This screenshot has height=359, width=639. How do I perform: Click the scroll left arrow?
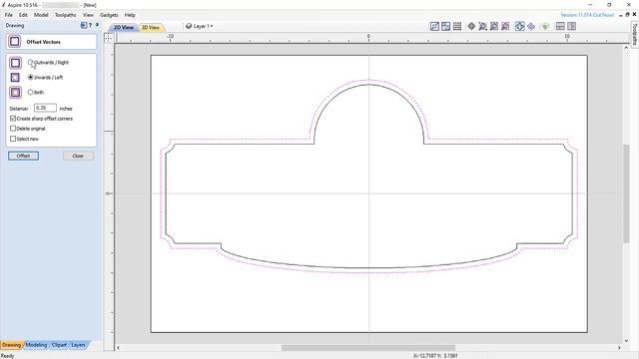pyautogui.click(x=118, y=348)
